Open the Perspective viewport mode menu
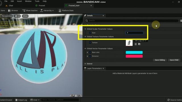The image size is (182, 102). click(7, 16)
